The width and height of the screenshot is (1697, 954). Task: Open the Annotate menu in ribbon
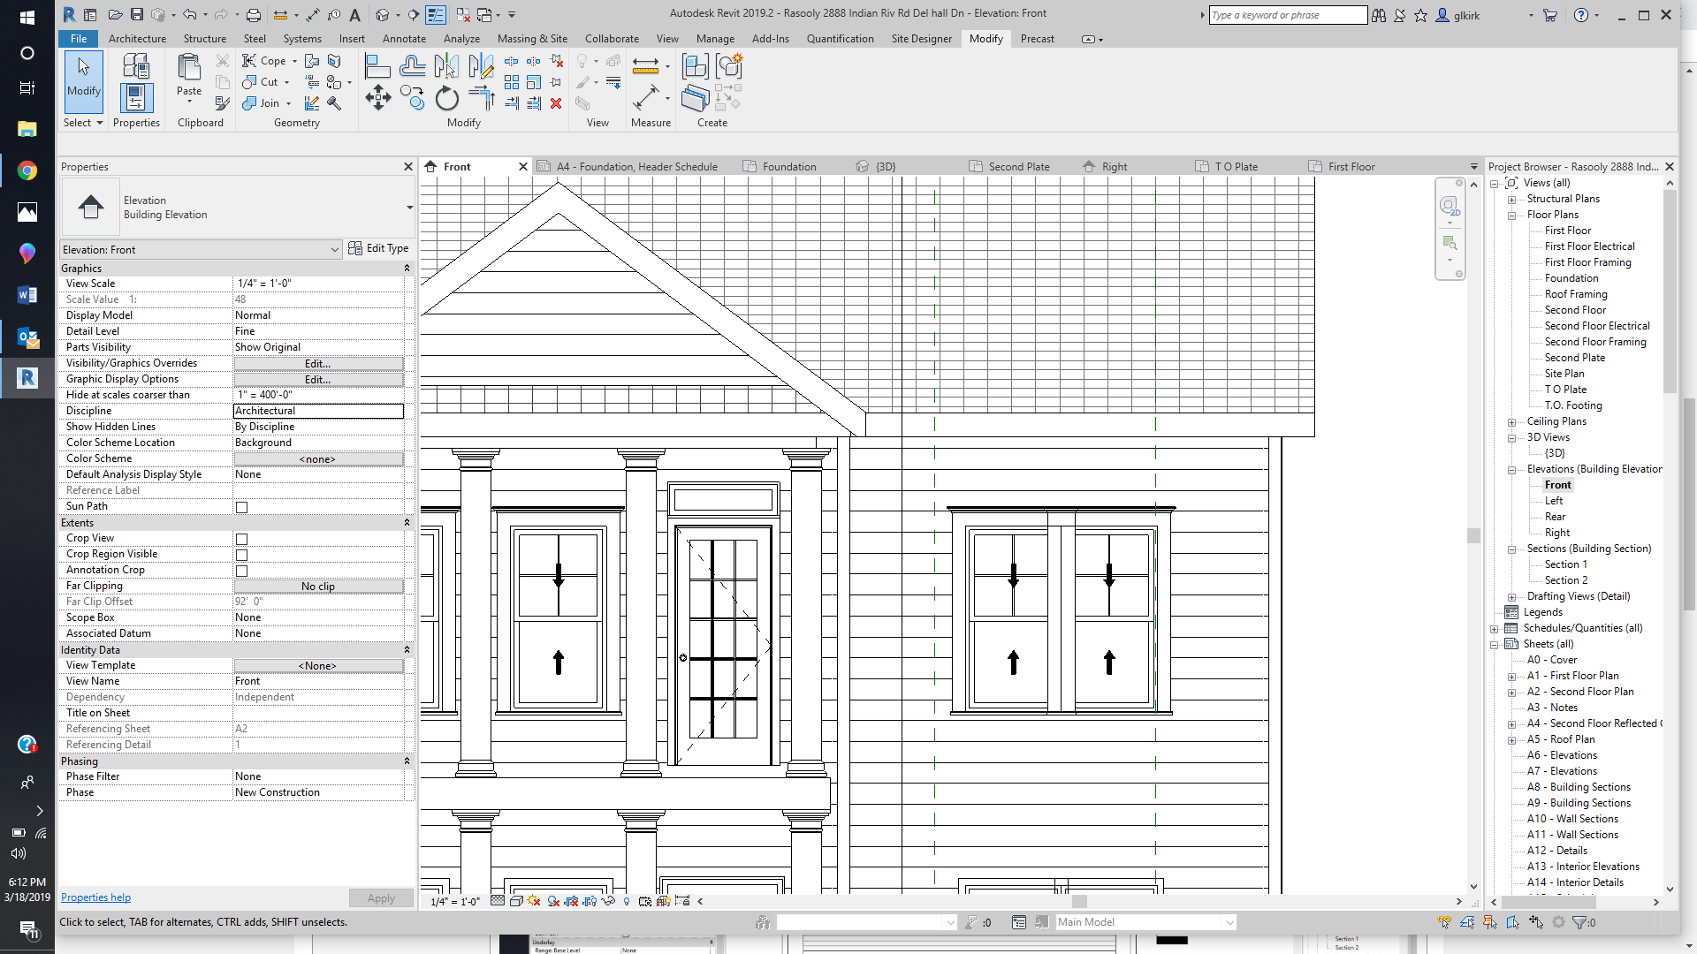(403, 39)
